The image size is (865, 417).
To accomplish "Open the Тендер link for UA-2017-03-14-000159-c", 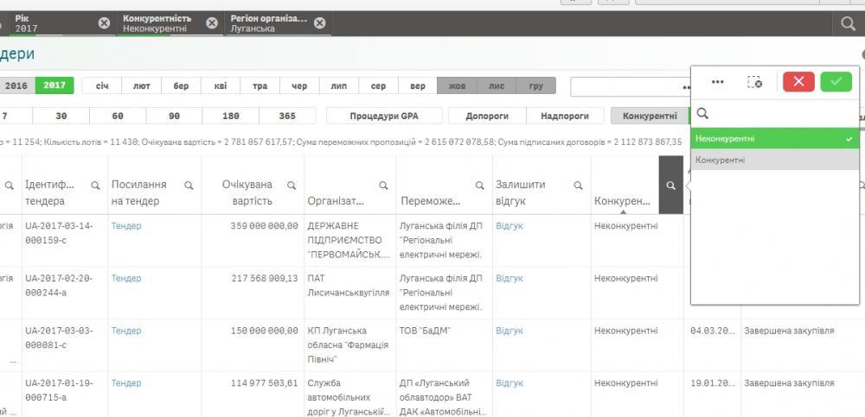I will (126, 226).
